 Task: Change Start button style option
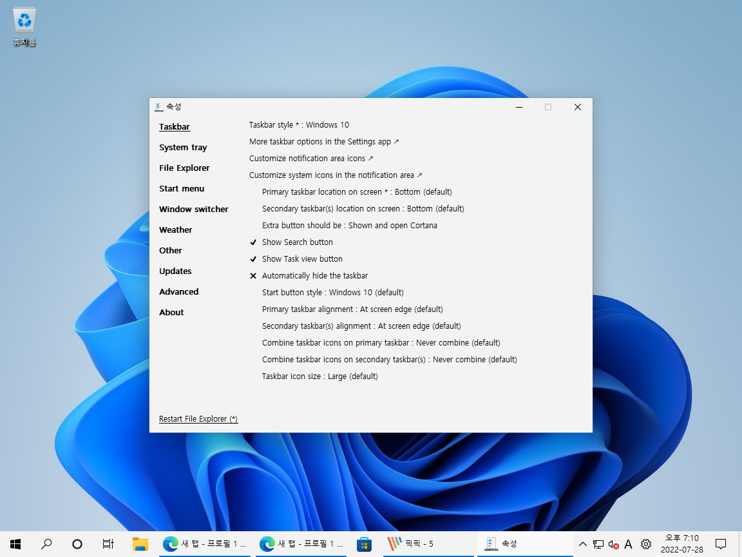point(332,293)
